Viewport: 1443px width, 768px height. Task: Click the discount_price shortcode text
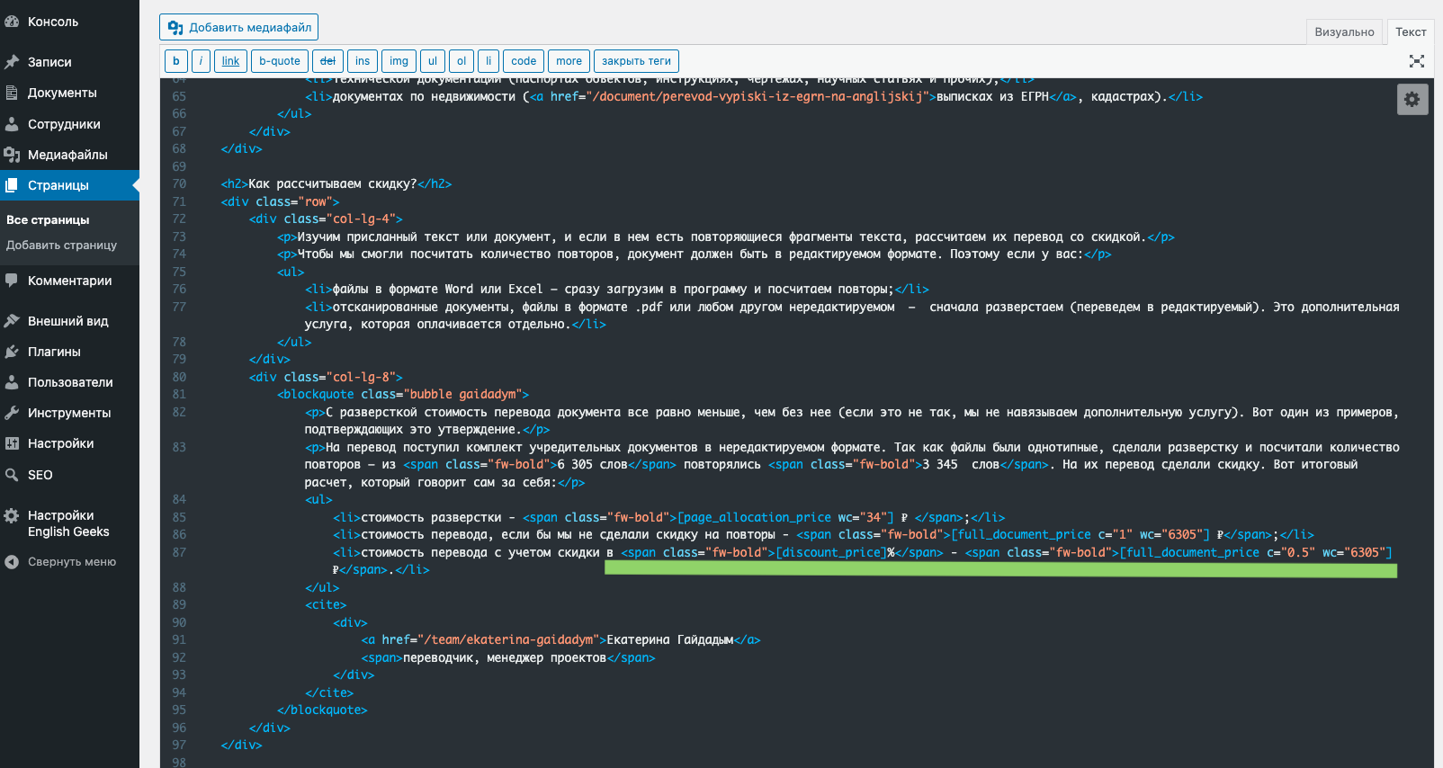pos(830,552)
